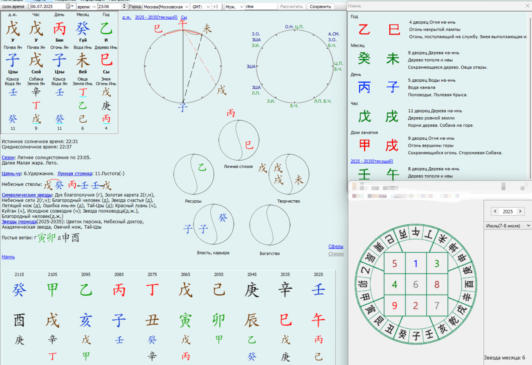Screen dimensions: 532x365
Task: Go to previous year arrow before 2025
Action: [x=495, y=211]
